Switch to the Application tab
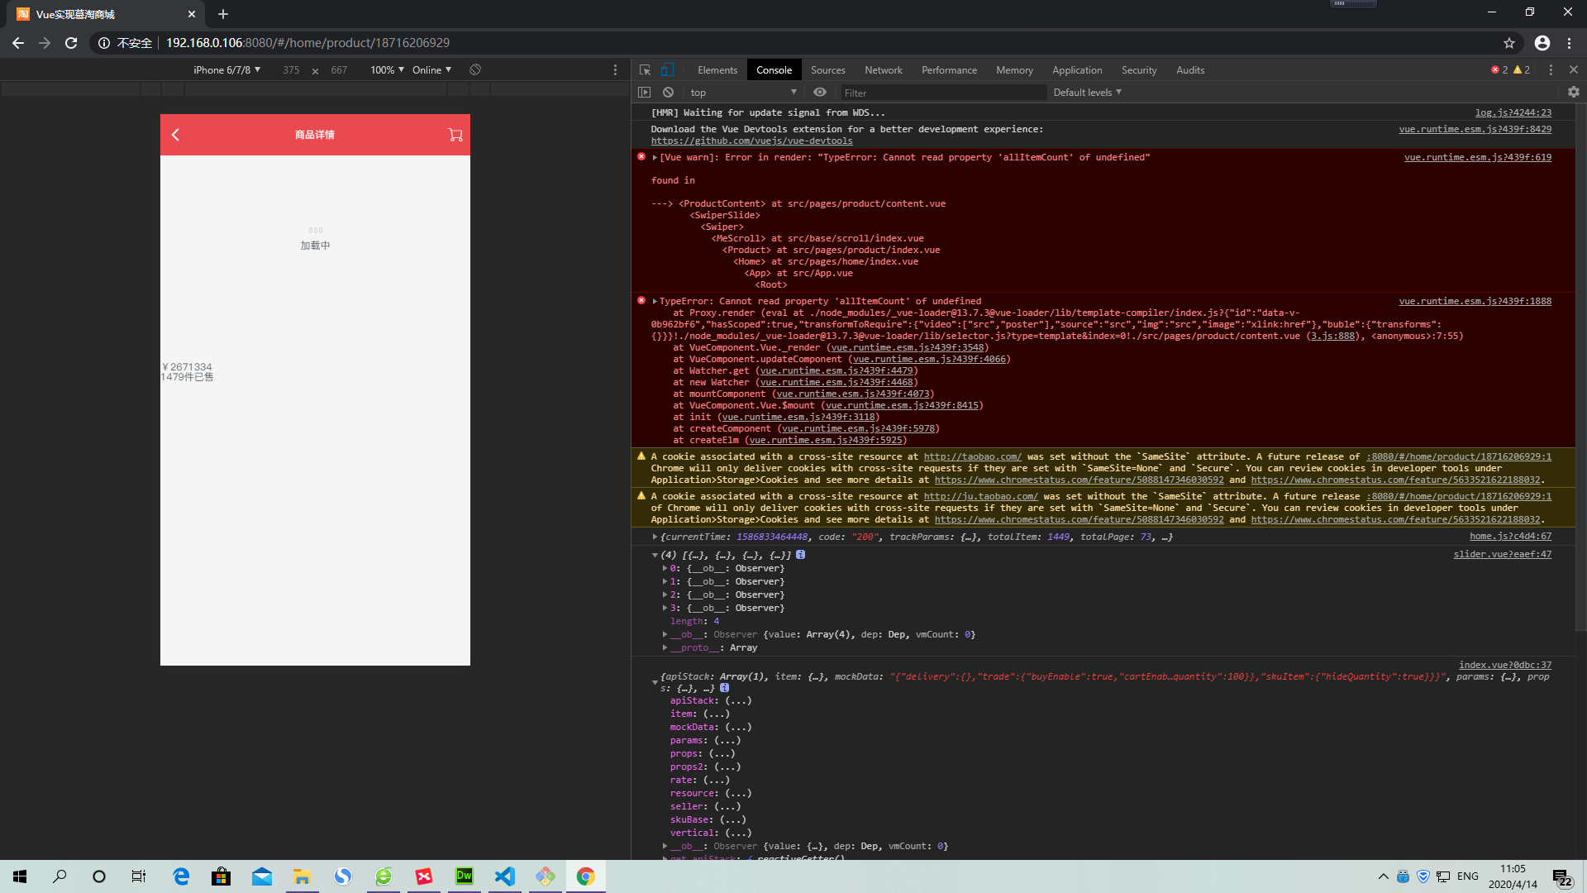 [1077, 70]
